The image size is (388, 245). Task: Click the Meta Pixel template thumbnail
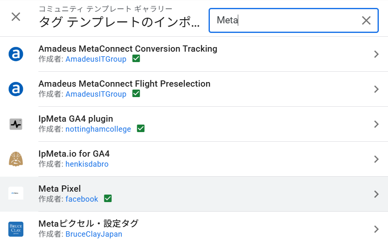click(x=16, y=193)
